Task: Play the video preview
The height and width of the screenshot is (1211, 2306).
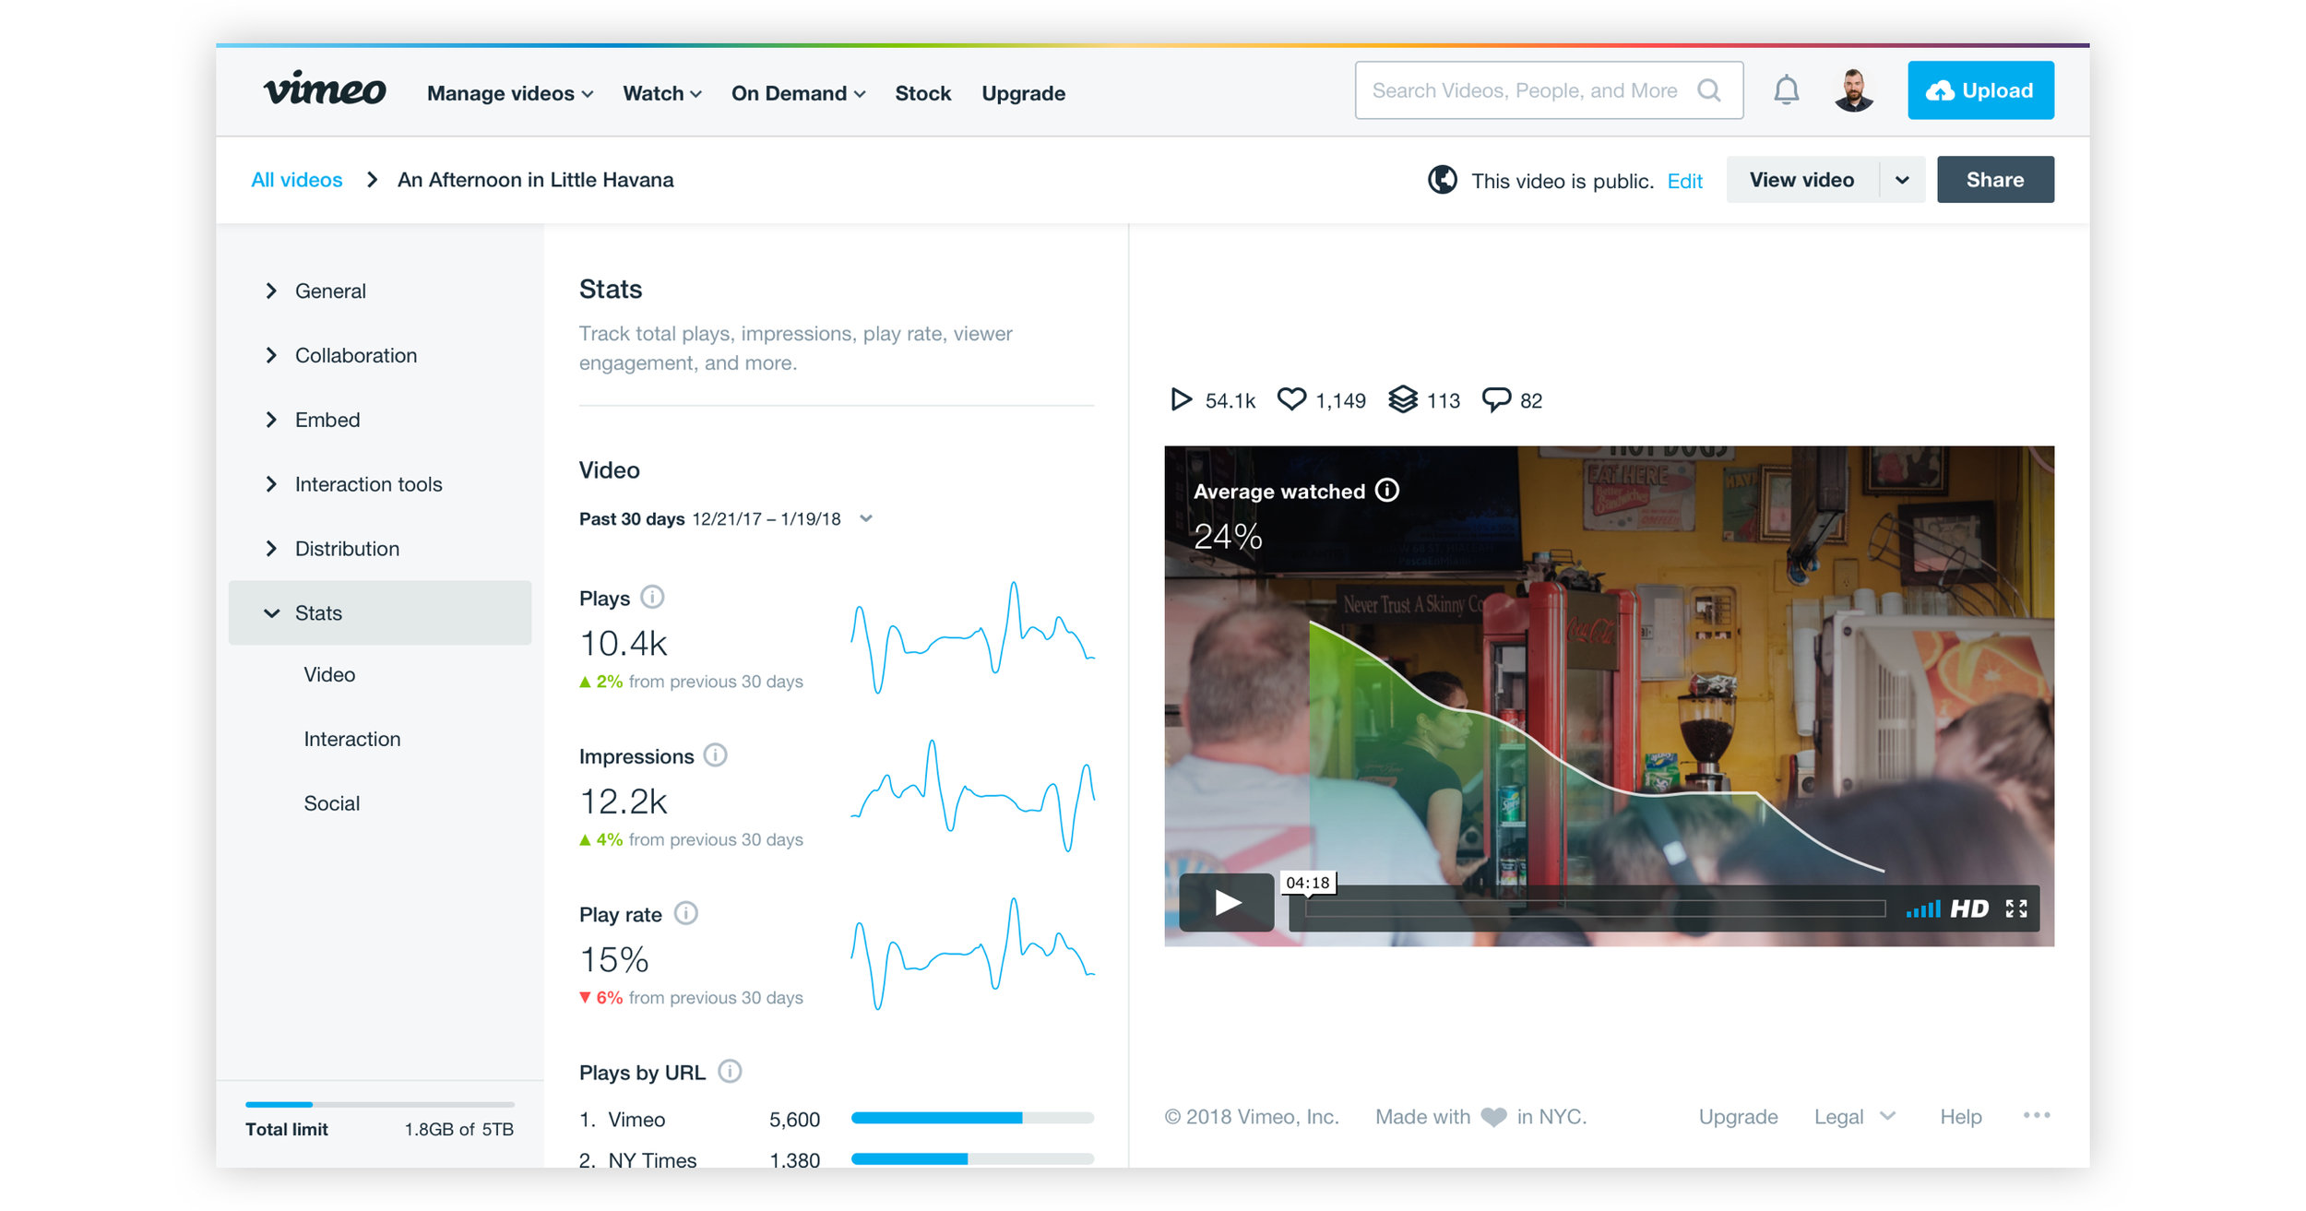Action: tap(1227, 902)
